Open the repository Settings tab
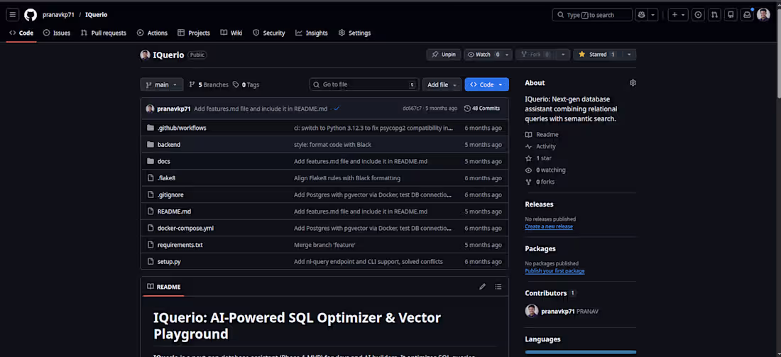The height and width of the screenshot is (357, 781). click(354, 33)
